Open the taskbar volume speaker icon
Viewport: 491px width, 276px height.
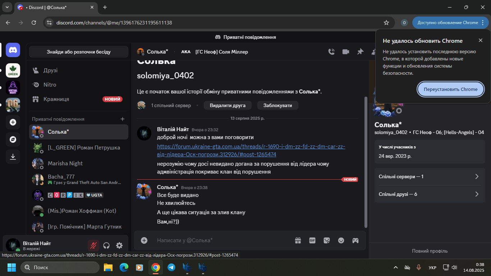pos(454,267)
